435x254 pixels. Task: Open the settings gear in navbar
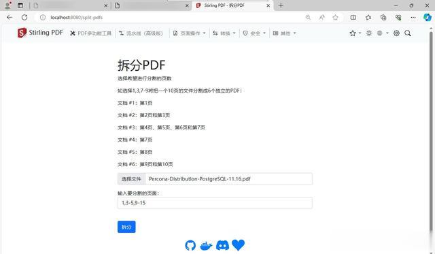pyautogui.click(x=396, y=33)
